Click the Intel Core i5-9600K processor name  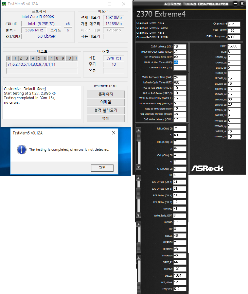pos(38,17)
